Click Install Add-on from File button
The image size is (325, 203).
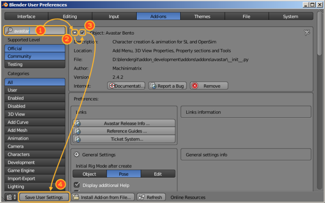[102, 197]
